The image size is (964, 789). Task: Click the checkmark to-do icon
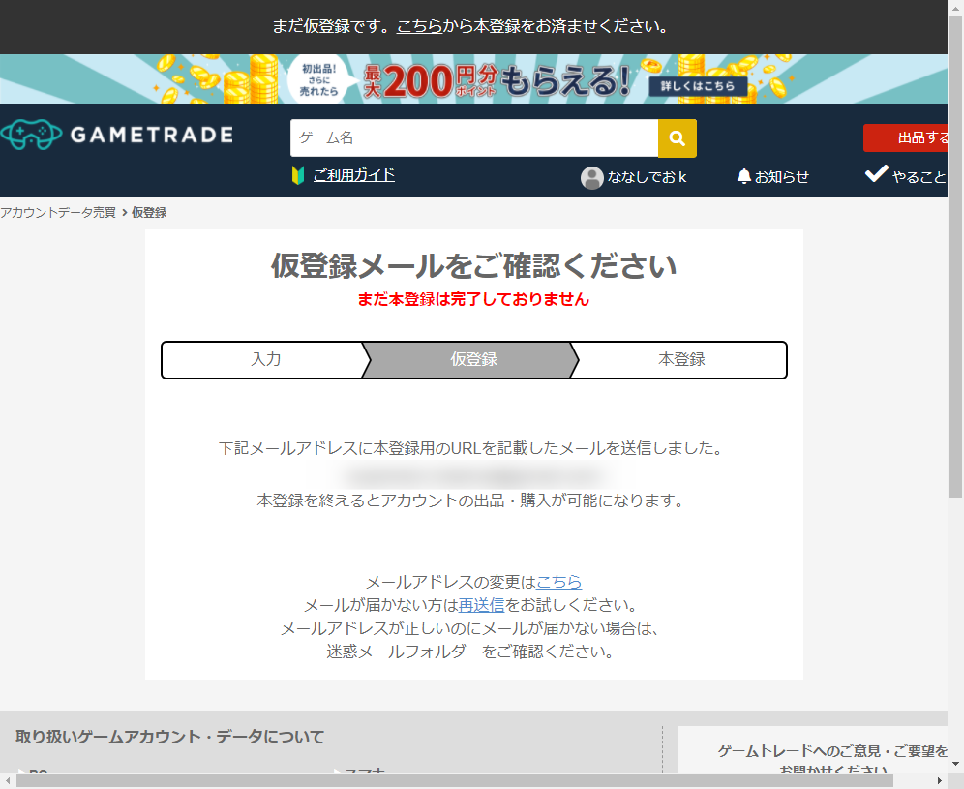(x=877, y=174)
